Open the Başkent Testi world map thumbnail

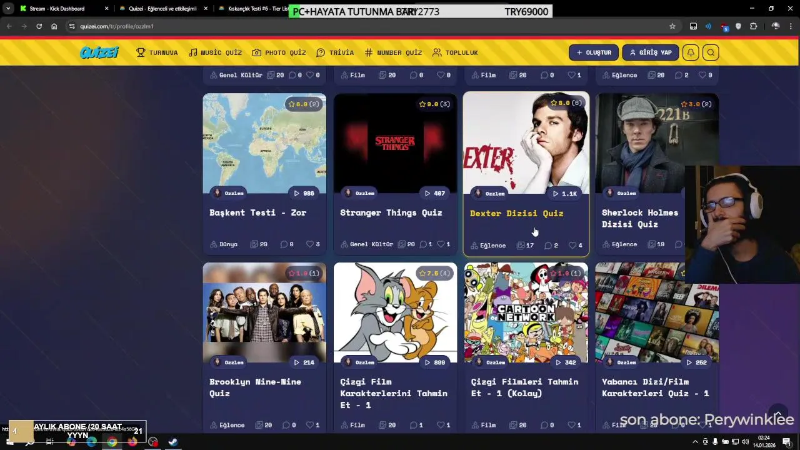264,143
